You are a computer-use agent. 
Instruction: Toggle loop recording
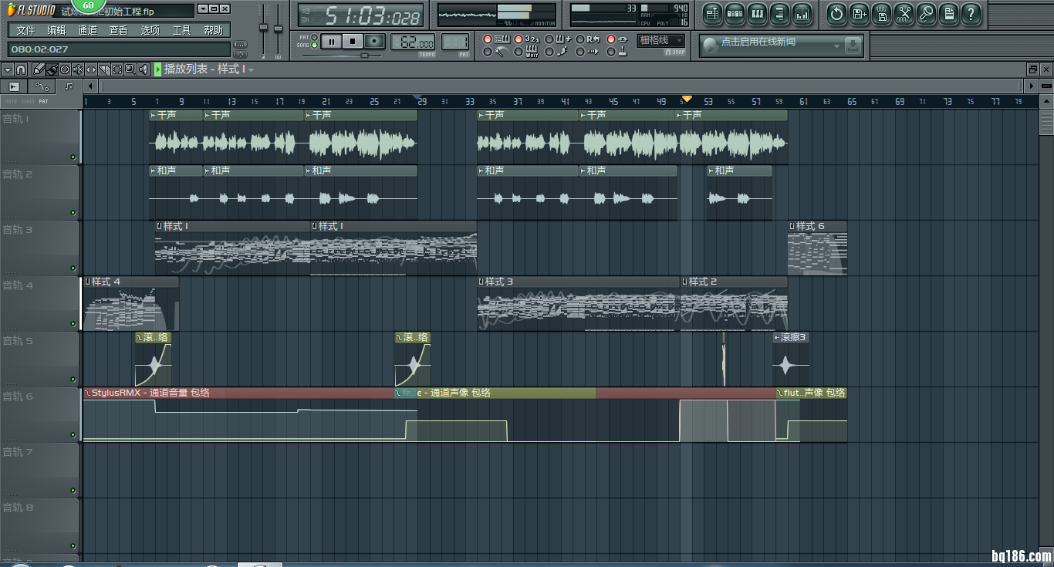[580, 39]
